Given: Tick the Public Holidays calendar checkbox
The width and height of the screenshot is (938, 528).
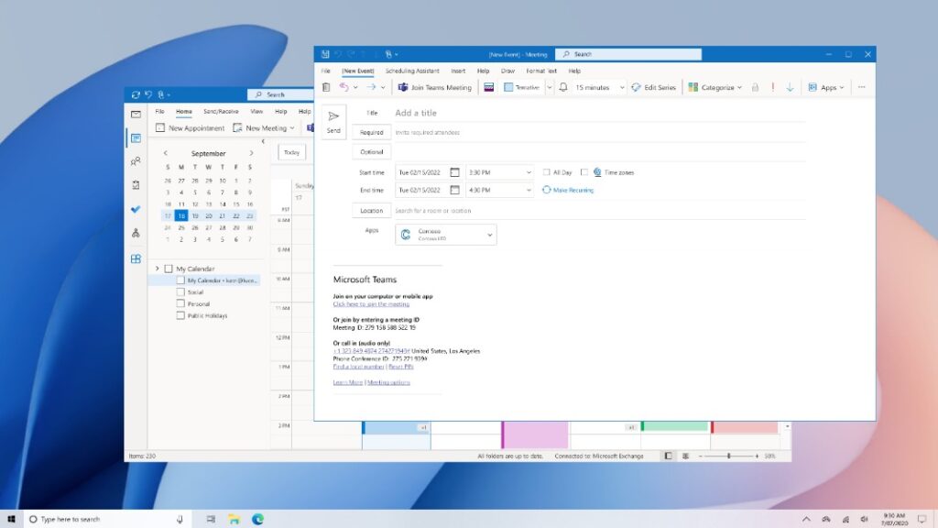Looking at the screenshot, I should pos(180,315).
